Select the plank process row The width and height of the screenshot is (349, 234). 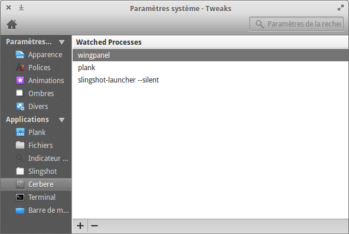tap(210, 68)
